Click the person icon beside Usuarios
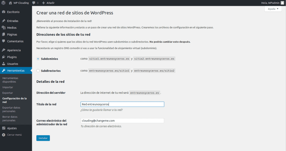286x151 pixels. coord(3,64)
